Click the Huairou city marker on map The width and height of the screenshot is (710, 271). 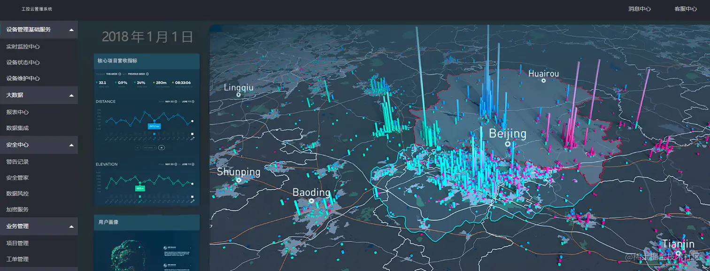pyautogui.click(x=544, y=81)
